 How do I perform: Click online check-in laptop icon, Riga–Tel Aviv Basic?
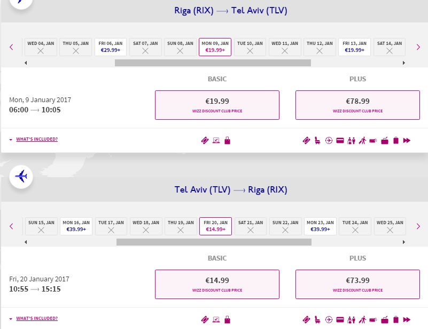pos(216,141)
